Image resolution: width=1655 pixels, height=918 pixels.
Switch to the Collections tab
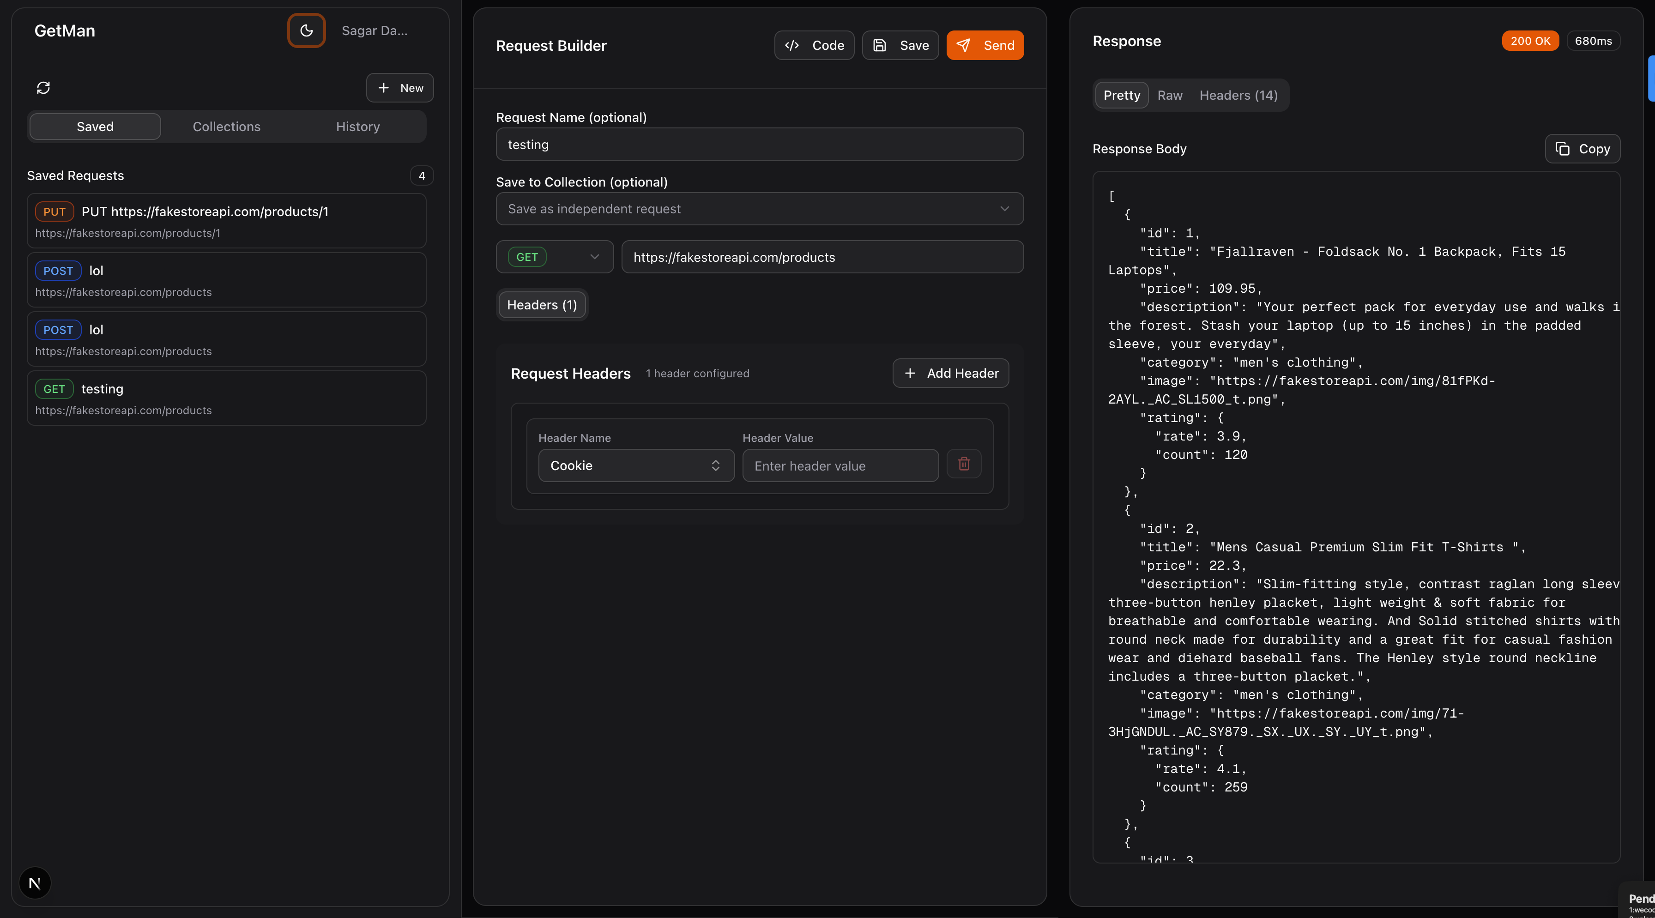coord(227,127)
